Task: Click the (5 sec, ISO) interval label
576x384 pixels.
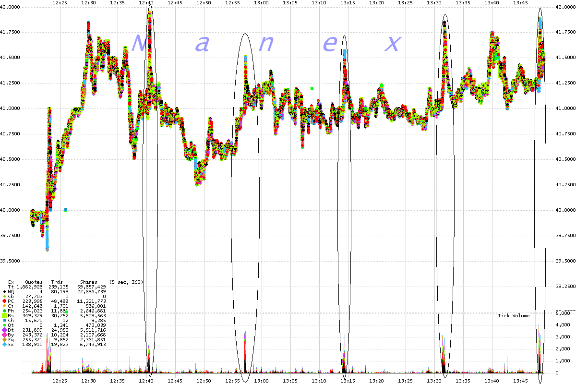Action: coord(126,282)
